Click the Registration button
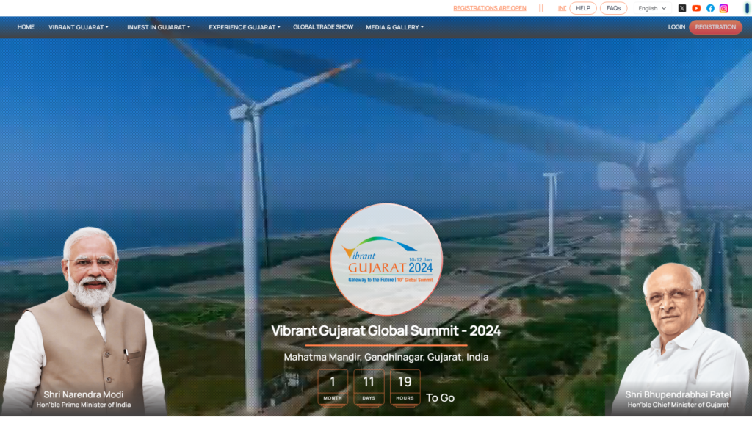The image size is (752, 423). click(715, 27)
